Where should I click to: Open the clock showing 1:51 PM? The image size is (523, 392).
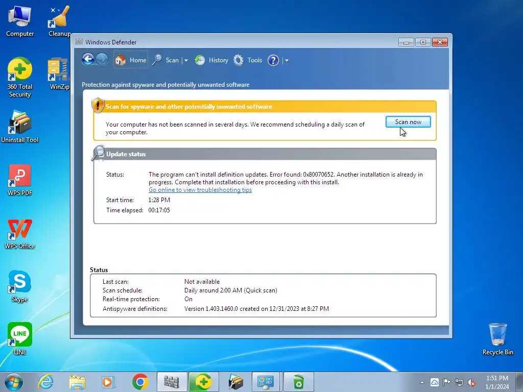[x=497, y=382]
